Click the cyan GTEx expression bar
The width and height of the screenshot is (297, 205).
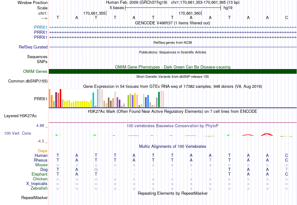pyautogui.click(x=93, y=100)
